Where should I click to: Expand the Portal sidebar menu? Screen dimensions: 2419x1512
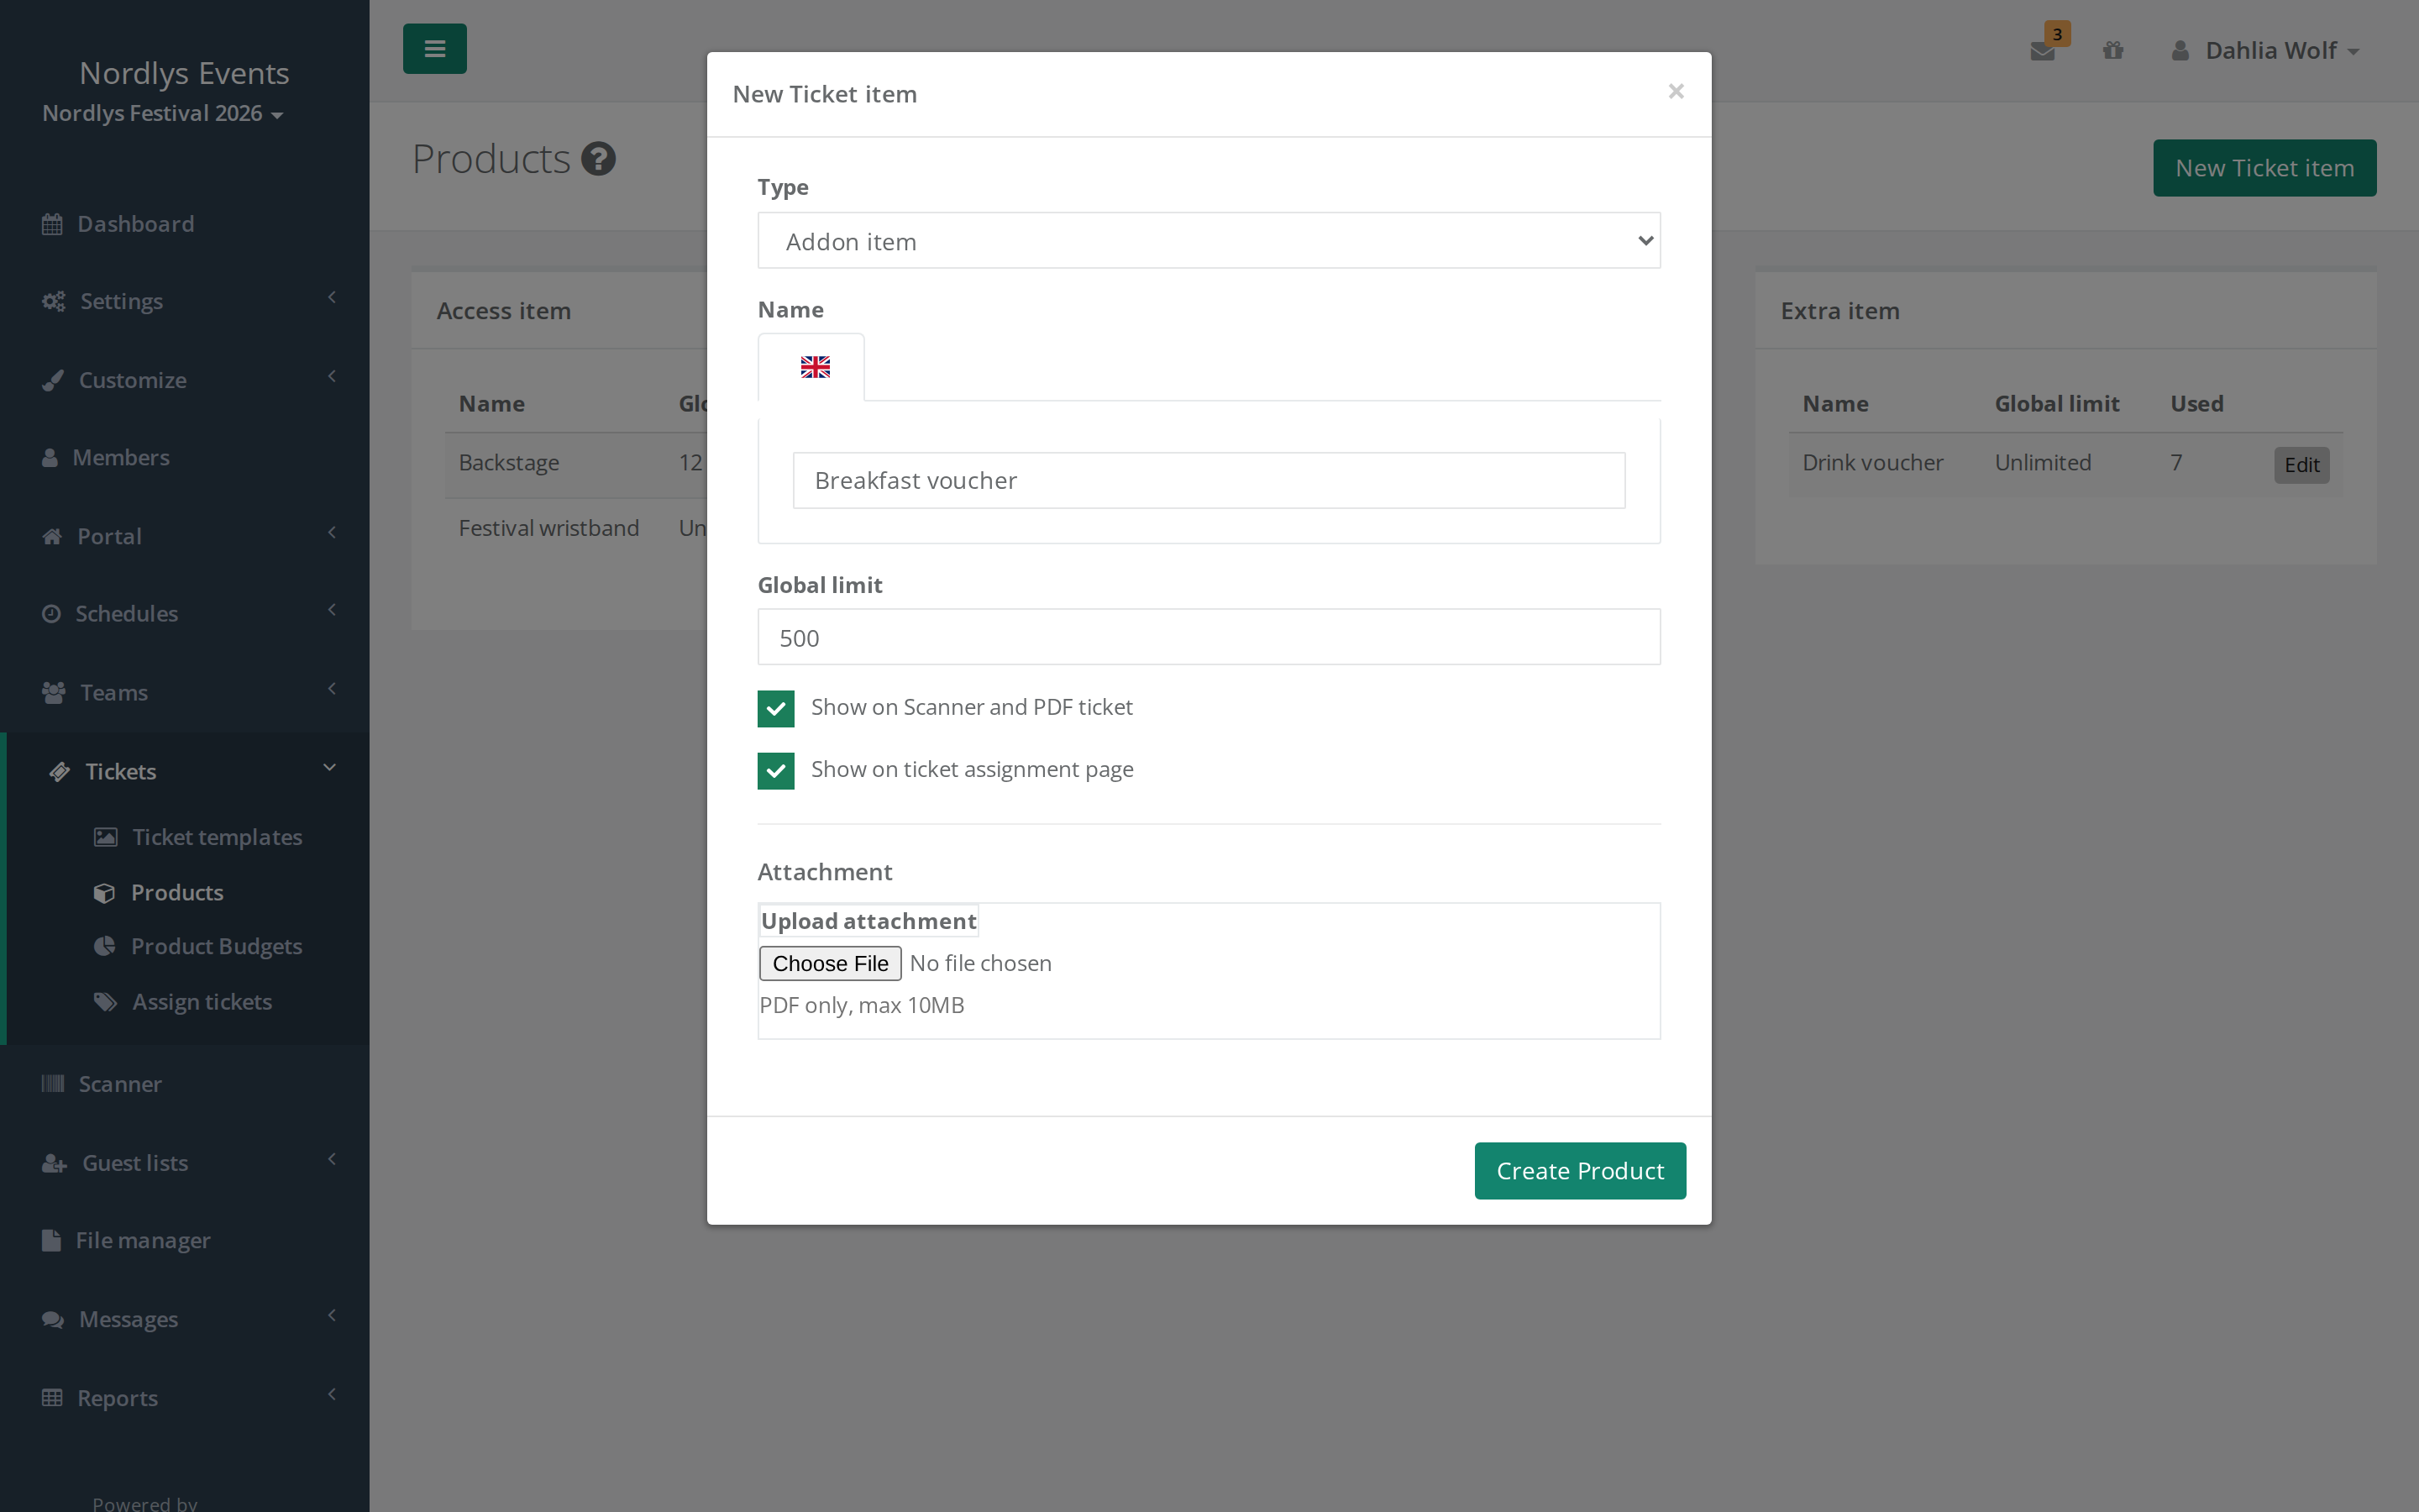(x=185, y=536)
